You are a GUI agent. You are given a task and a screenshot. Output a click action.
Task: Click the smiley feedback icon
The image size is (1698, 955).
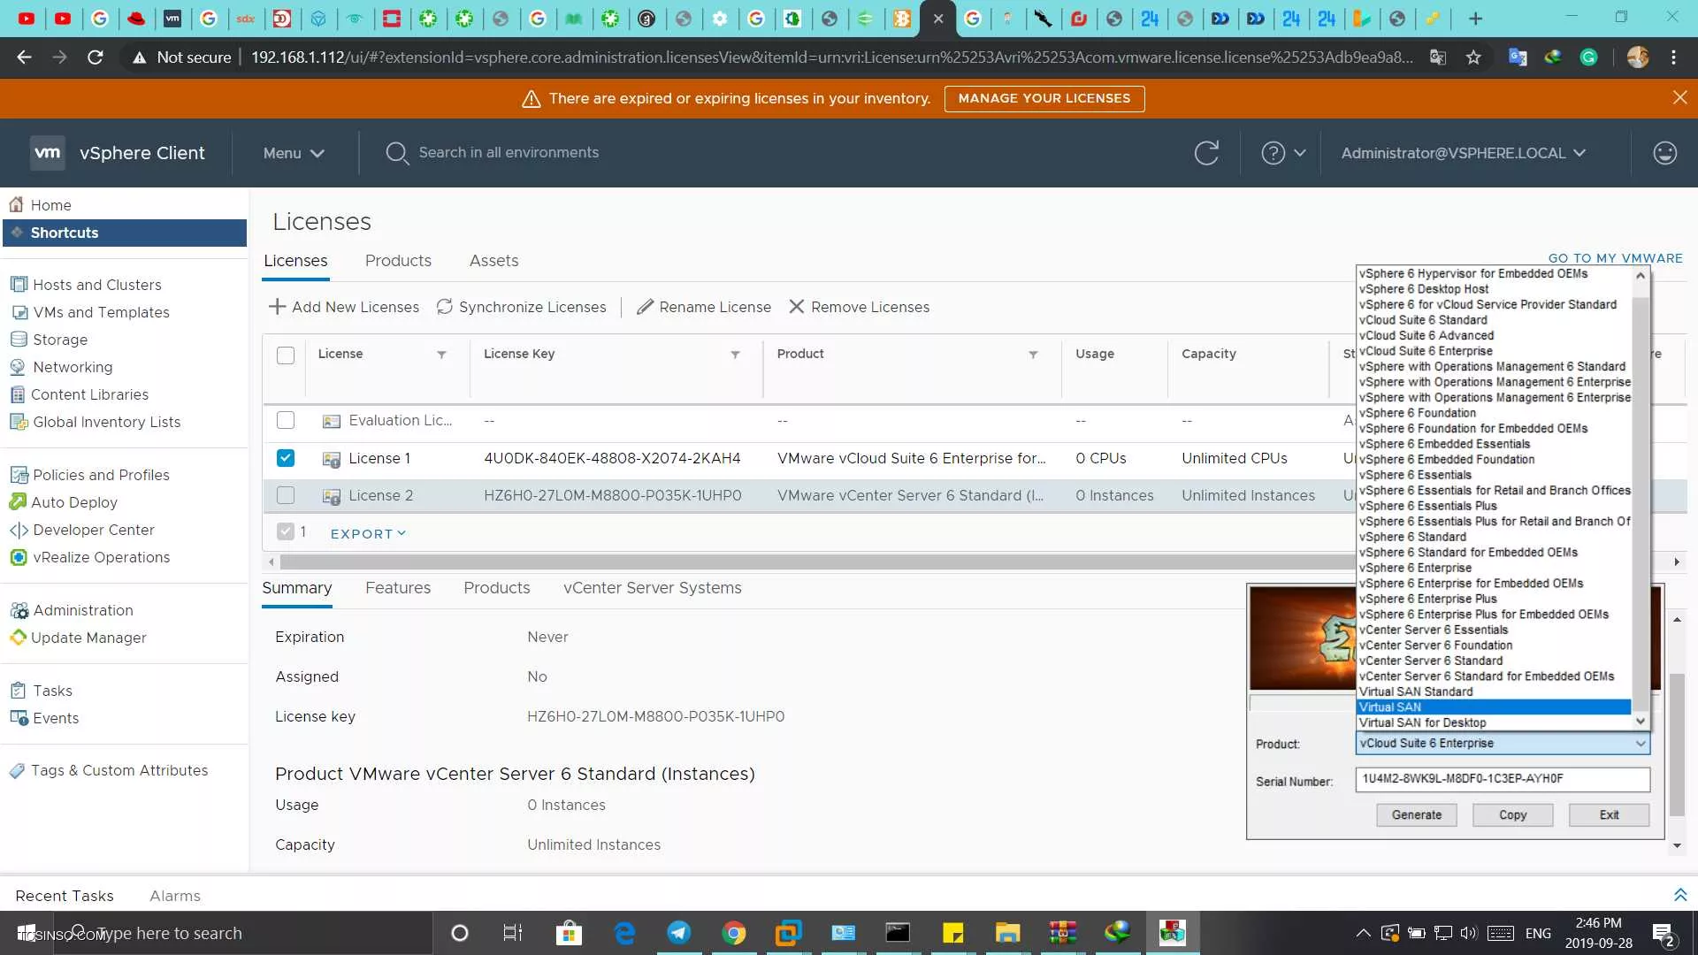point(1664,153)
